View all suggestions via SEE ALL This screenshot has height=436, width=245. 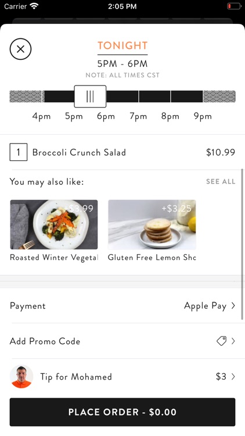(x=221, y=181)
